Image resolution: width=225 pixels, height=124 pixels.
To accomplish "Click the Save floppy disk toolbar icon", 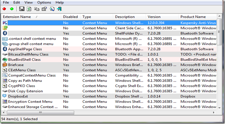I will 22,9.
